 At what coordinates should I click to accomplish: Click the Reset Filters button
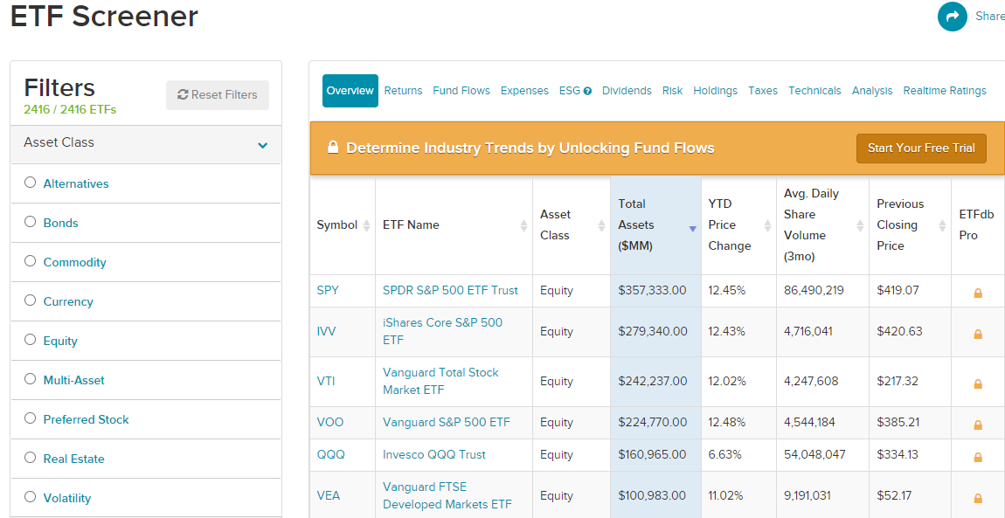coord(218,94)
